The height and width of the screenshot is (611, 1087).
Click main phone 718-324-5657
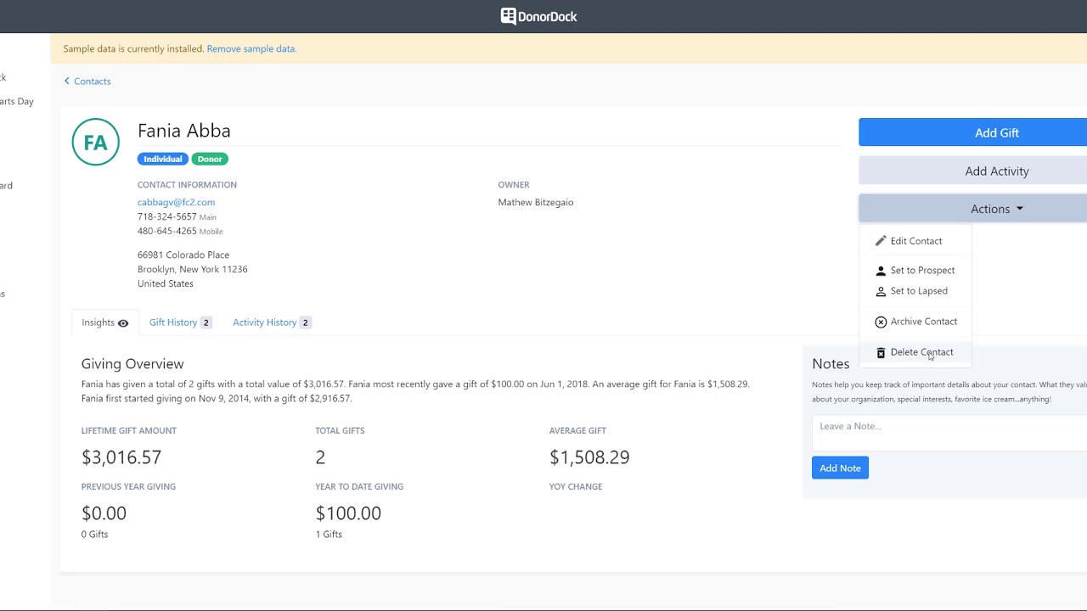167,216
